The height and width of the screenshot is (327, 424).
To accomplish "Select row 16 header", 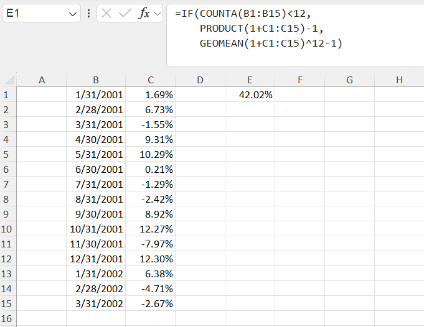I will tap(7, 318).
